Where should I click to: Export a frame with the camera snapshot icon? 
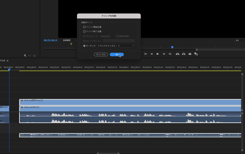(x=190, y=54)
